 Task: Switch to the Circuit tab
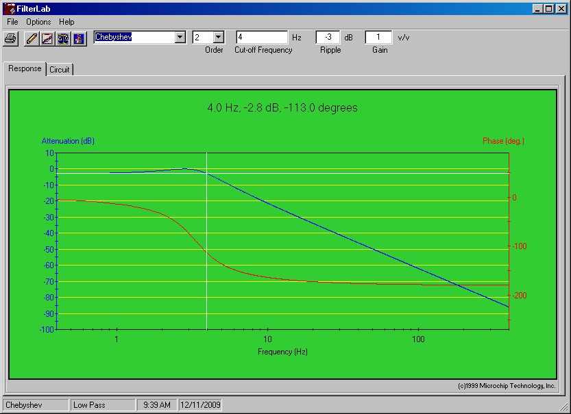point(60,69)
